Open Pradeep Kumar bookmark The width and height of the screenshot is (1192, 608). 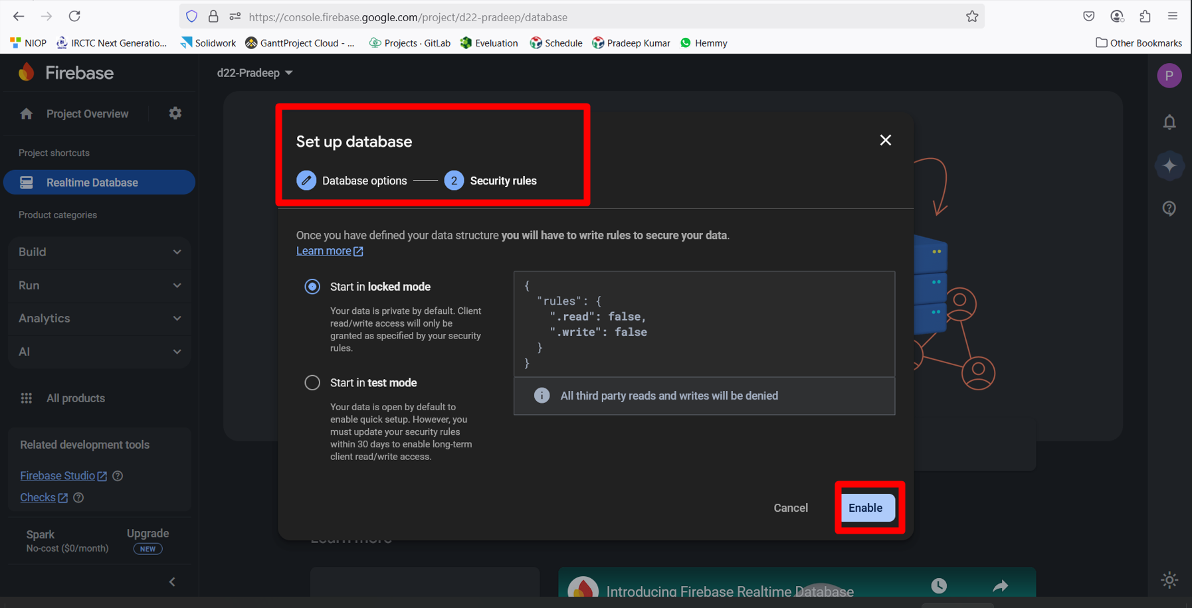click(631, 43)
